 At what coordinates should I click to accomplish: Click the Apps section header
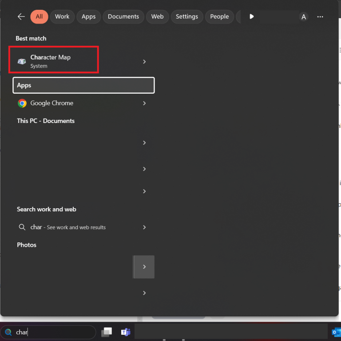point(83,85)
